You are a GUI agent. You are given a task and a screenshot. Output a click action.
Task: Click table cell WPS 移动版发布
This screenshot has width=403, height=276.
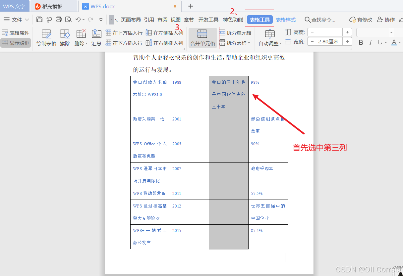pos(150,193)
